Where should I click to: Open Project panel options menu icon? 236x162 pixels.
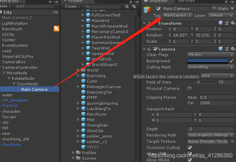click(x=136, y=2)
